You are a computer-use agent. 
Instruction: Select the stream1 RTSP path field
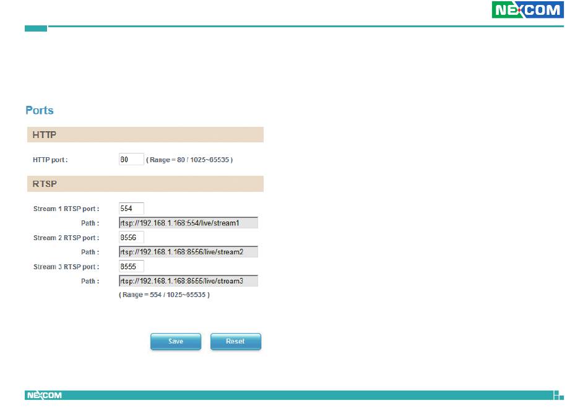tap(188, 223)
